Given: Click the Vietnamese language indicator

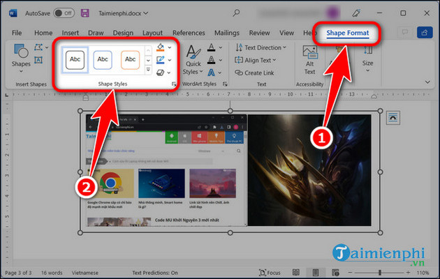Looking at the screenshot, I should [85, 273].
